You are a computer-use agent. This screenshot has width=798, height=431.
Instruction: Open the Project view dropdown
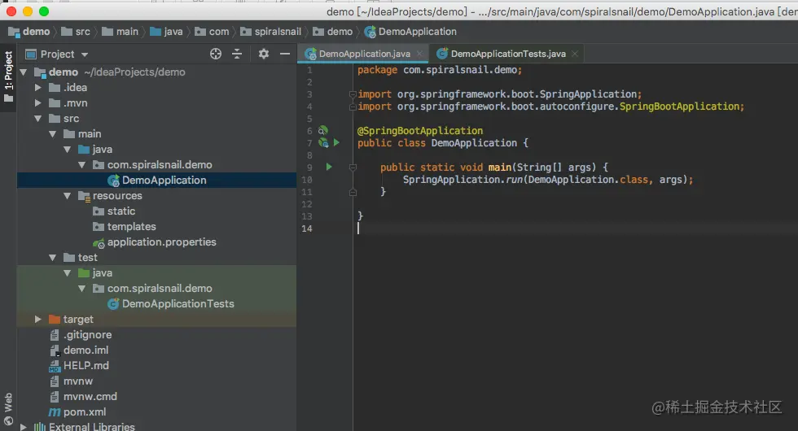tap(85, 54)
